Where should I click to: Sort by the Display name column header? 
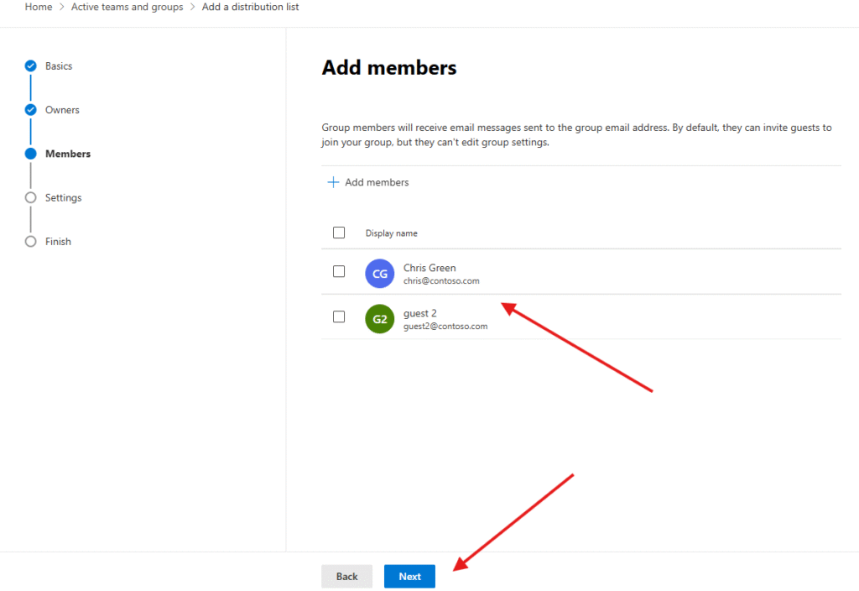click(x=391, y=233)
